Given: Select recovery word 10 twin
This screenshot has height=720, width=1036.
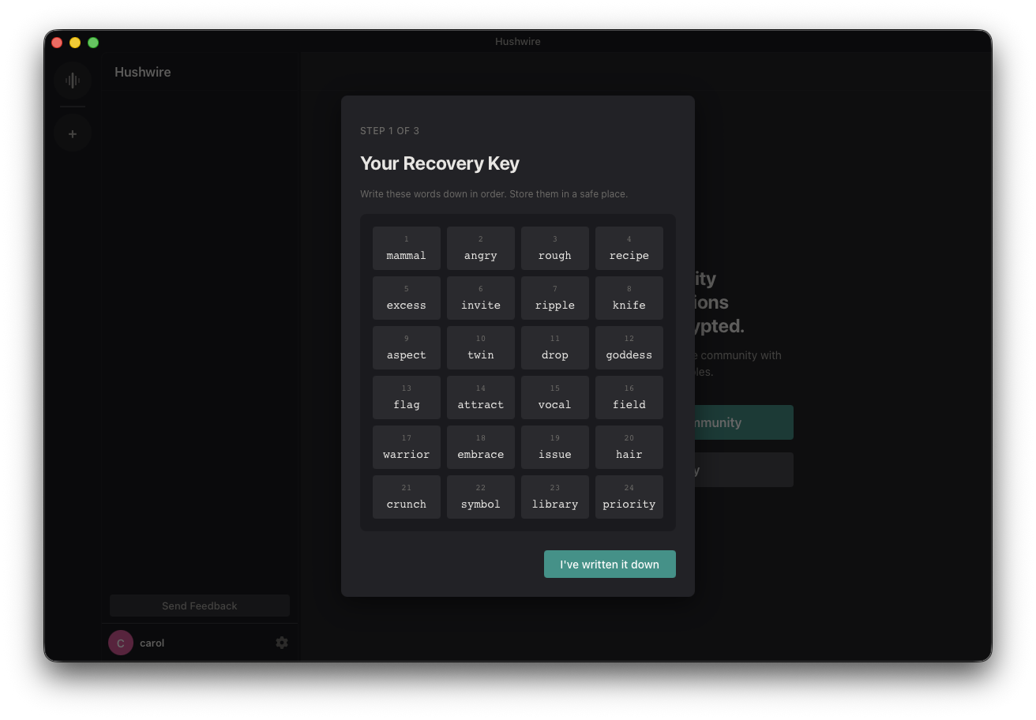Looking at the screenshot, I should click(x=481, y=347).
